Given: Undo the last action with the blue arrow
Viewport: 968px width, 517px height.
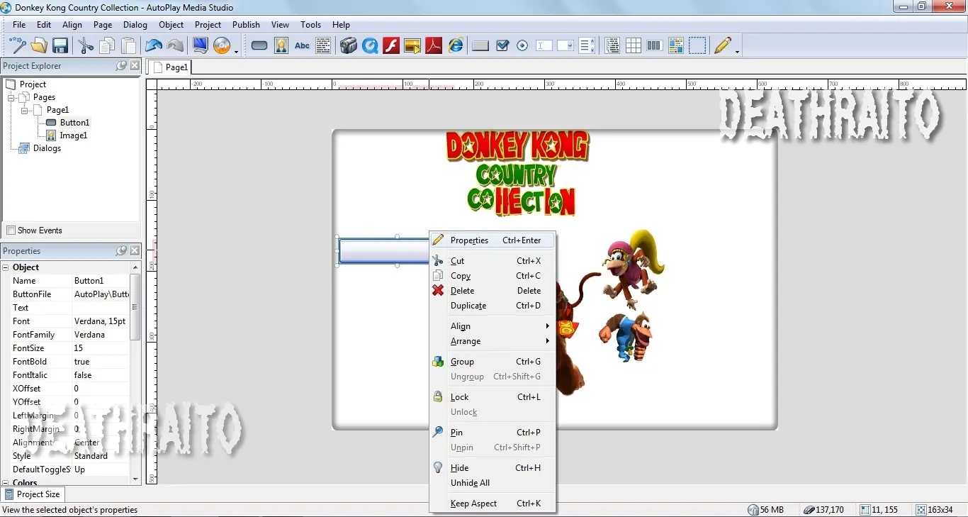Looking at the screenshot, I should (x=154, y=46).
